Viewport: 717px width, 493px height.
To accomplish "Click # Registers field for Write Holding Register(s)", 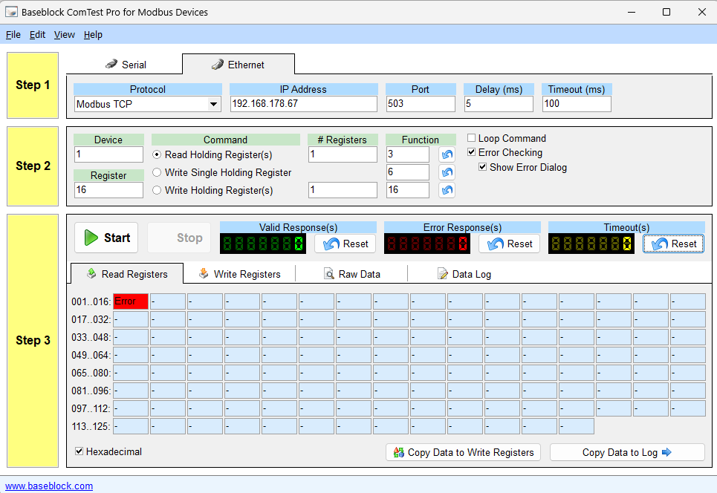I will 343,190.
